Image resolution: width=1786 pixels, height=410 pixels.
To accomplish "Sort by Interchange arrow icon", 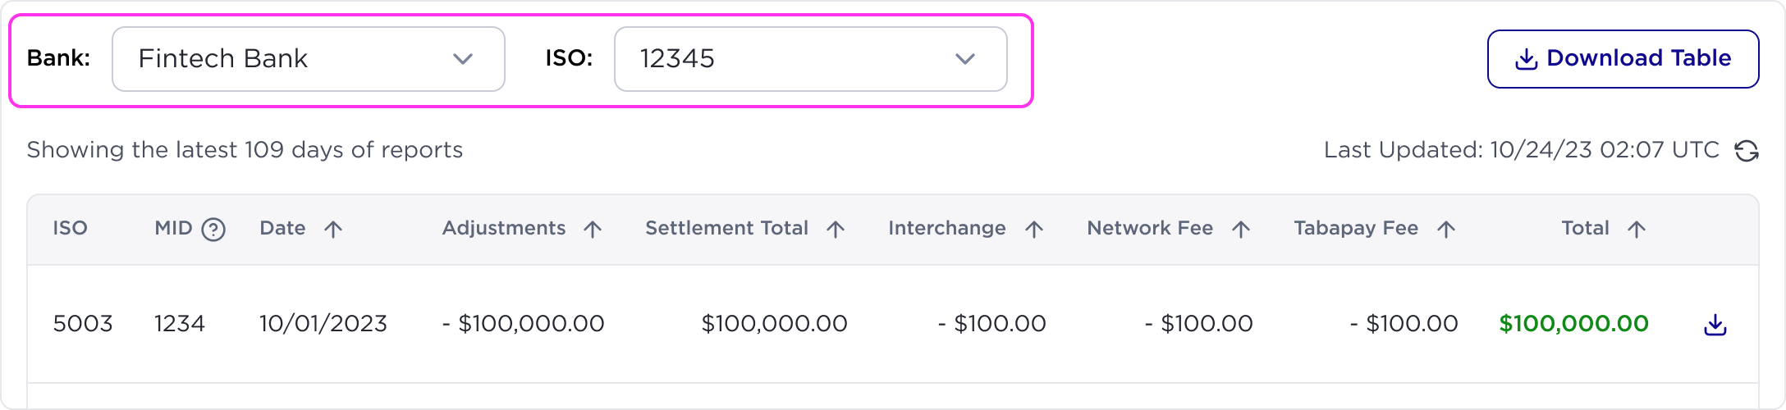I will [1034, 229].
